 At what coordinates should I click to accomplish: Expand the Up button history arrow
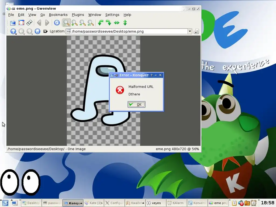pyautogui.click(x=16, y=34)
